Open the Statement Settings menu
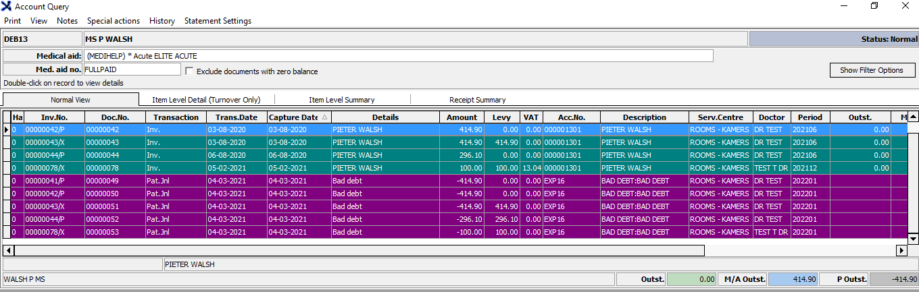 (x=218, y=21)
